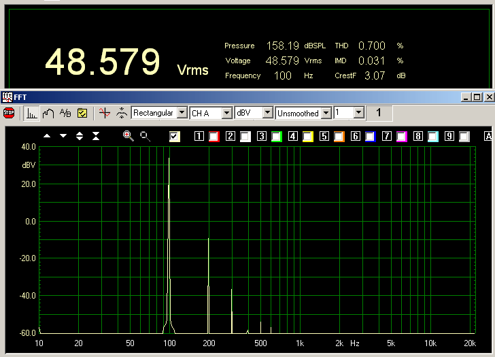
Task: Toggle the red cursor crosshair icon
Action: [x=105, y=113]
